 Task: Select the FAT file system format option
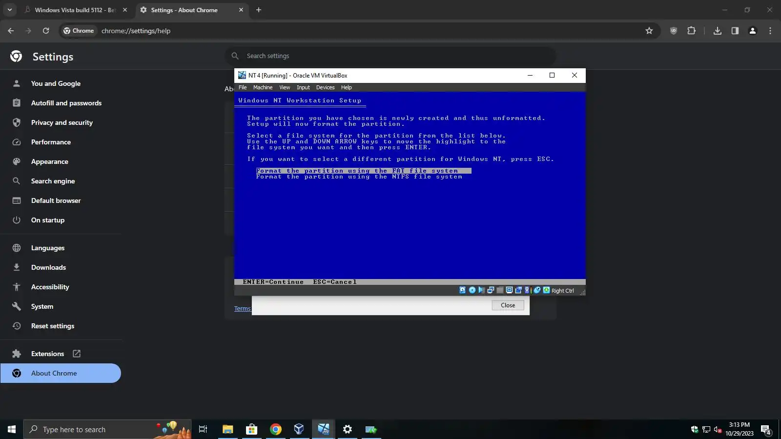(364, 171)
